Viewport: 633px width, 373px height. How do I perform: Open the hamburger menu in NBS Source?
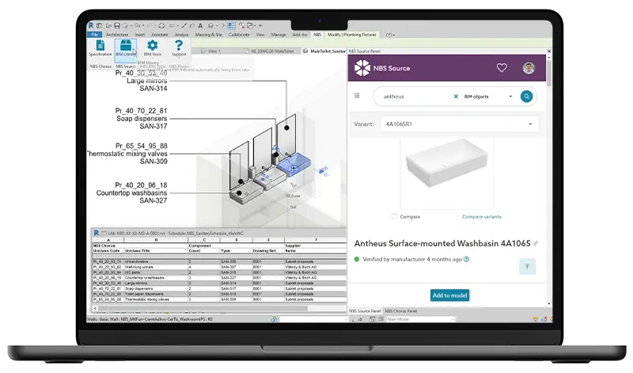357,95
